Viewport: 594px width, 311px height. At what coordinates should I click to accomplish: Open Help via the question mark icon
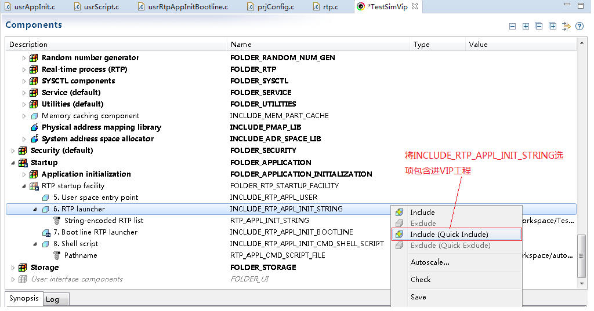tap(579, 26)
